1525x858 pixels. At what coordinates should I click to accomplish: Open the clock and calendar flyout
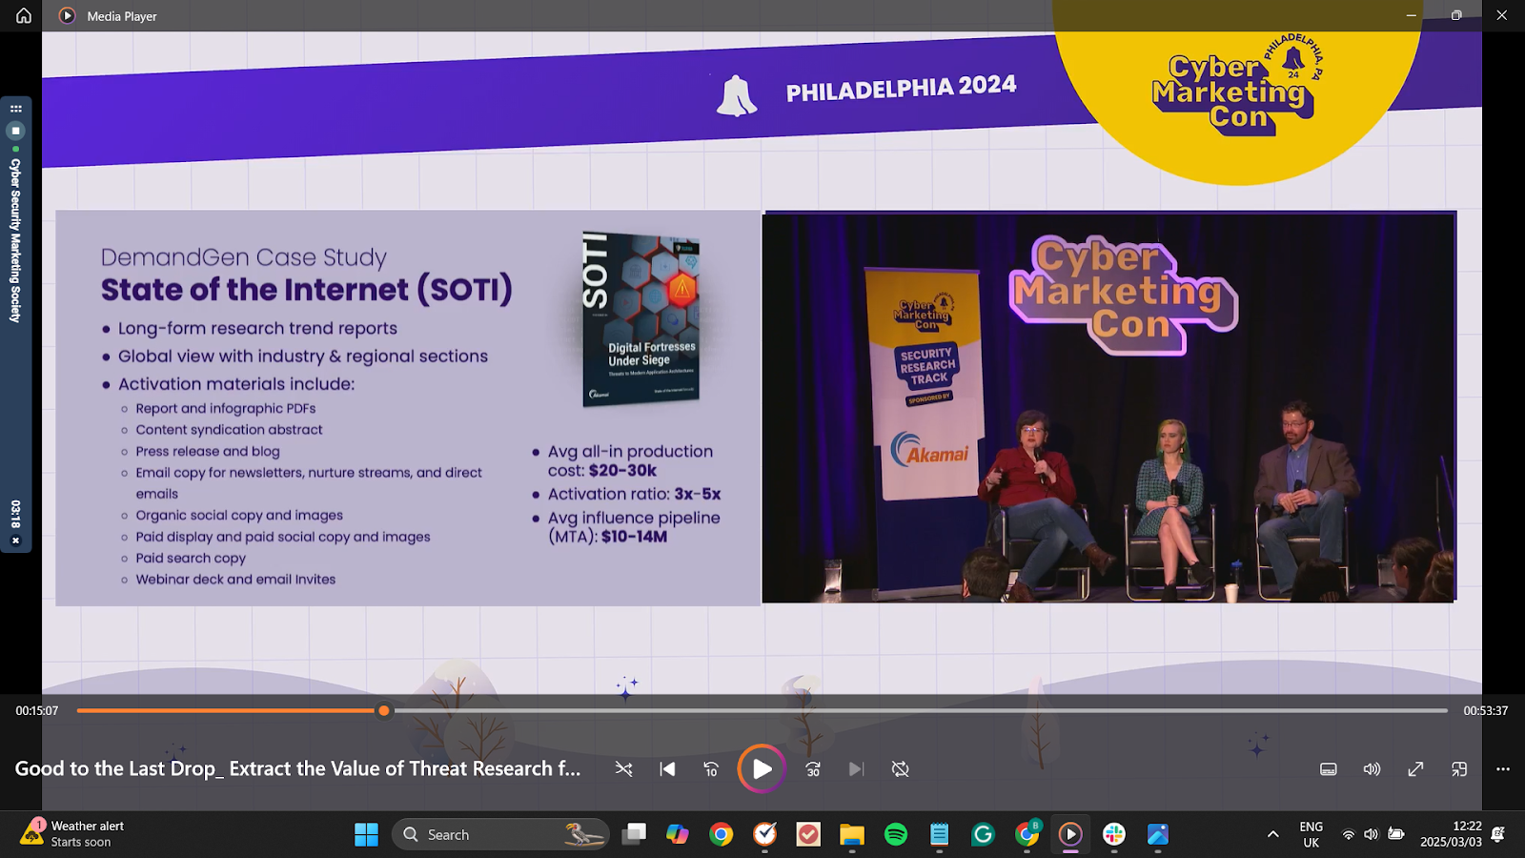[1451, 834]
